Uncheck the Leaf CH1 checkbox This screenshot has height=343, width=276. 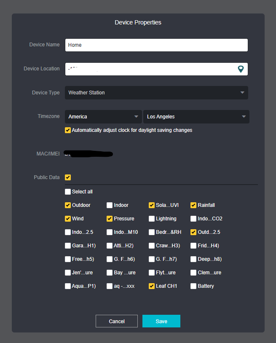(x=152, y=286)
